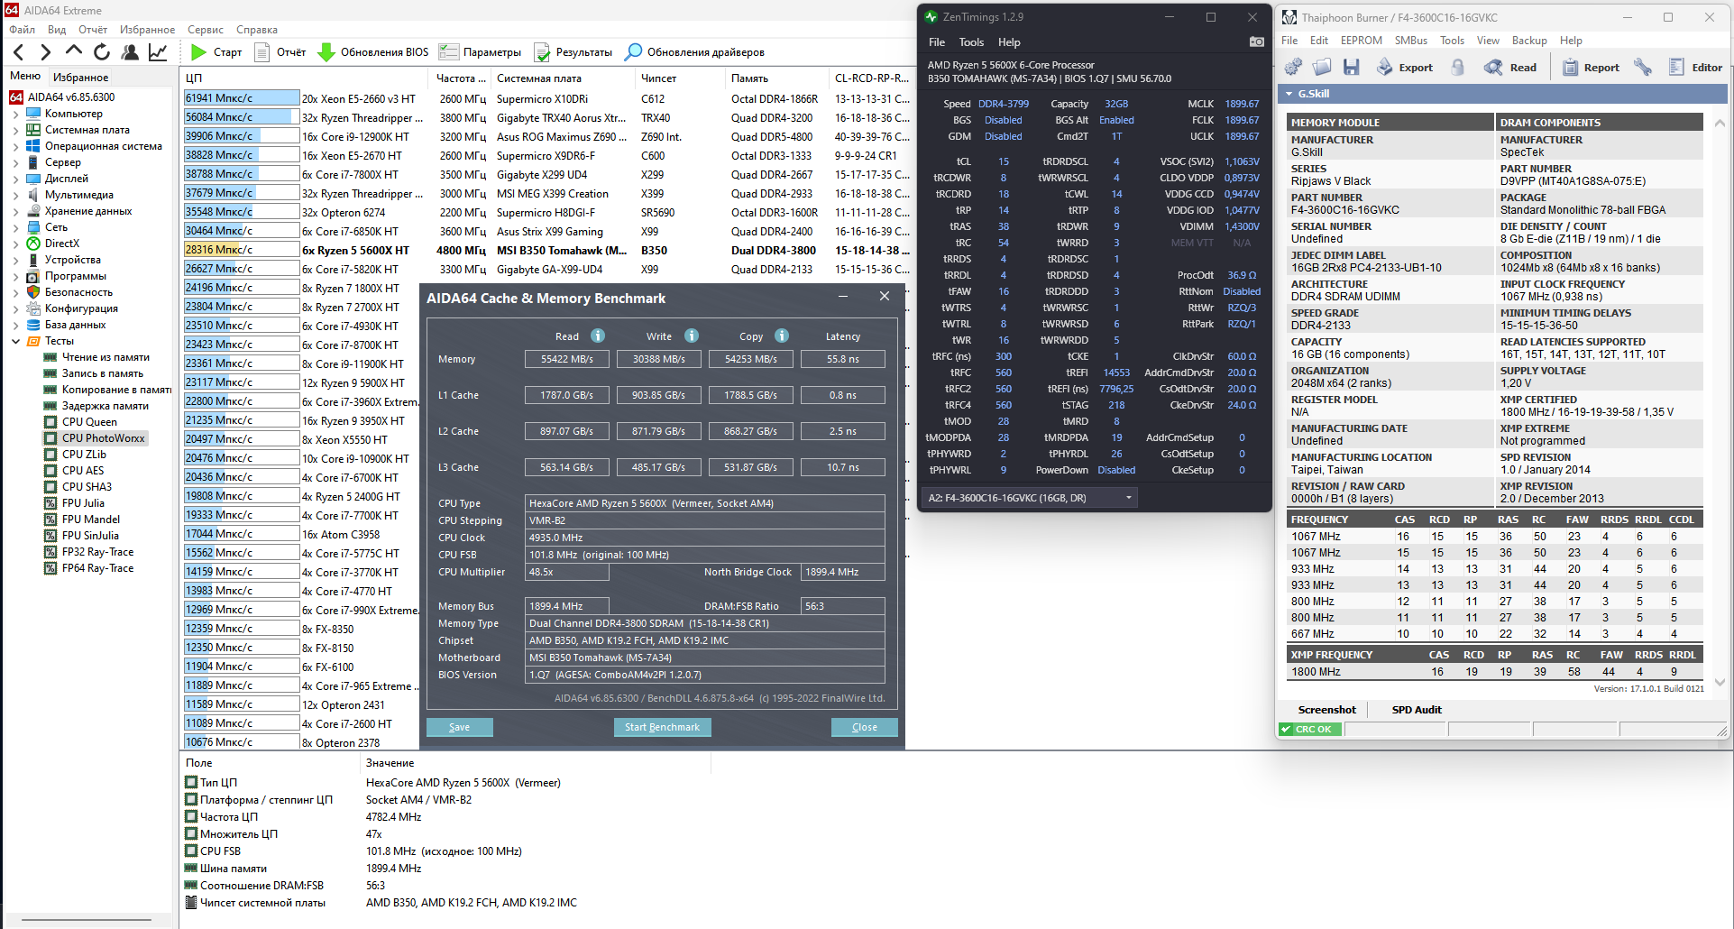Click the user silhouette icon in AIDA64 toolbar
Screen dimensions: 1734x929
click(x=130, y=52)
